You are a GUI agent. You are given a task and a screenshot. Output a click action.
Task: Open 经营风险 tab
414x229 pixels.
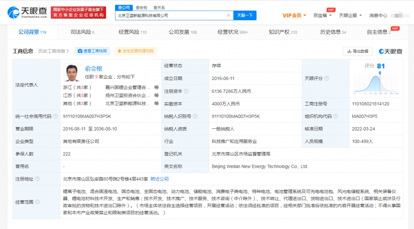pos(132,32)
